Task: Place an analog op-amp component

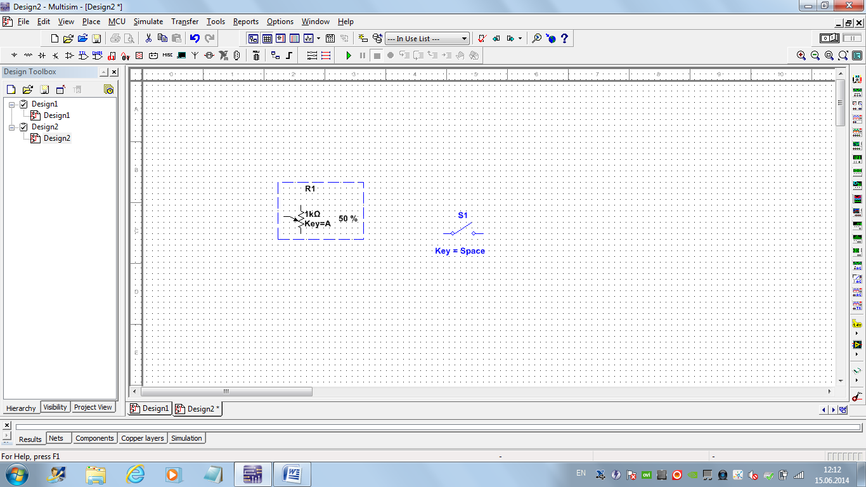Action: coord(70,56)
